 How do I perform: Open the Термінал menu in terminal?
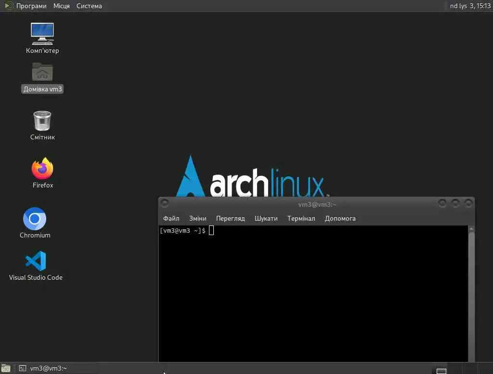(301, 218)
